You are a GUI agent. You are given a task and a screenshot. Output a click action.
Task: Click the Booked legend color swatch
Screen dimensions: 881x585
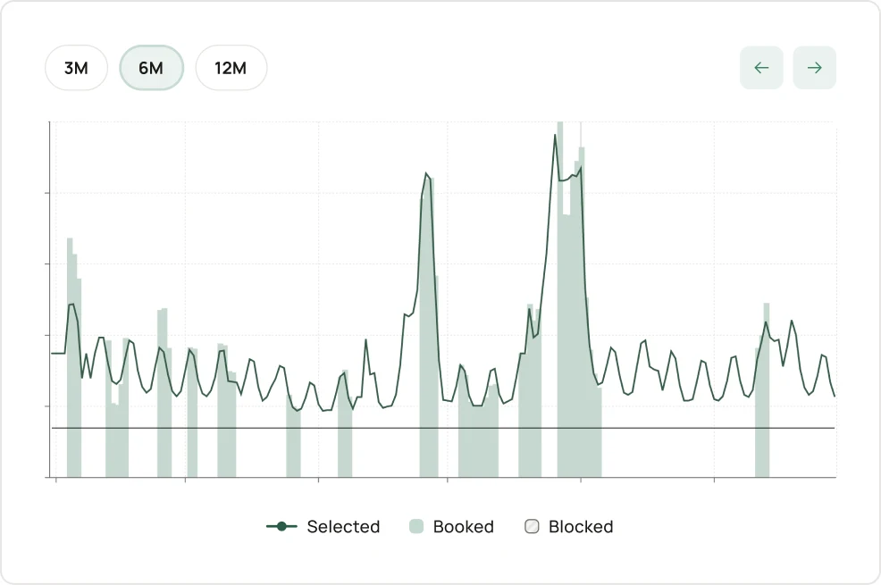click(x=416, y=527)
